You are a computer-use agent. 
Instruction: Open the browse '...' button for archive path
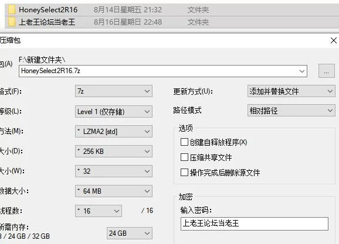coord(327,71)
